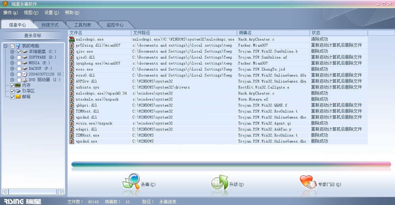Click the globe upgrade icon beside 升级
Screen dimensions: 395x205
pos(220,182)
